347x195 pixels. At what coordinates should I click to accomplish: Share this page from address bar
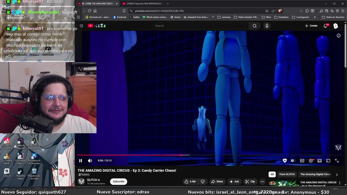273,11
